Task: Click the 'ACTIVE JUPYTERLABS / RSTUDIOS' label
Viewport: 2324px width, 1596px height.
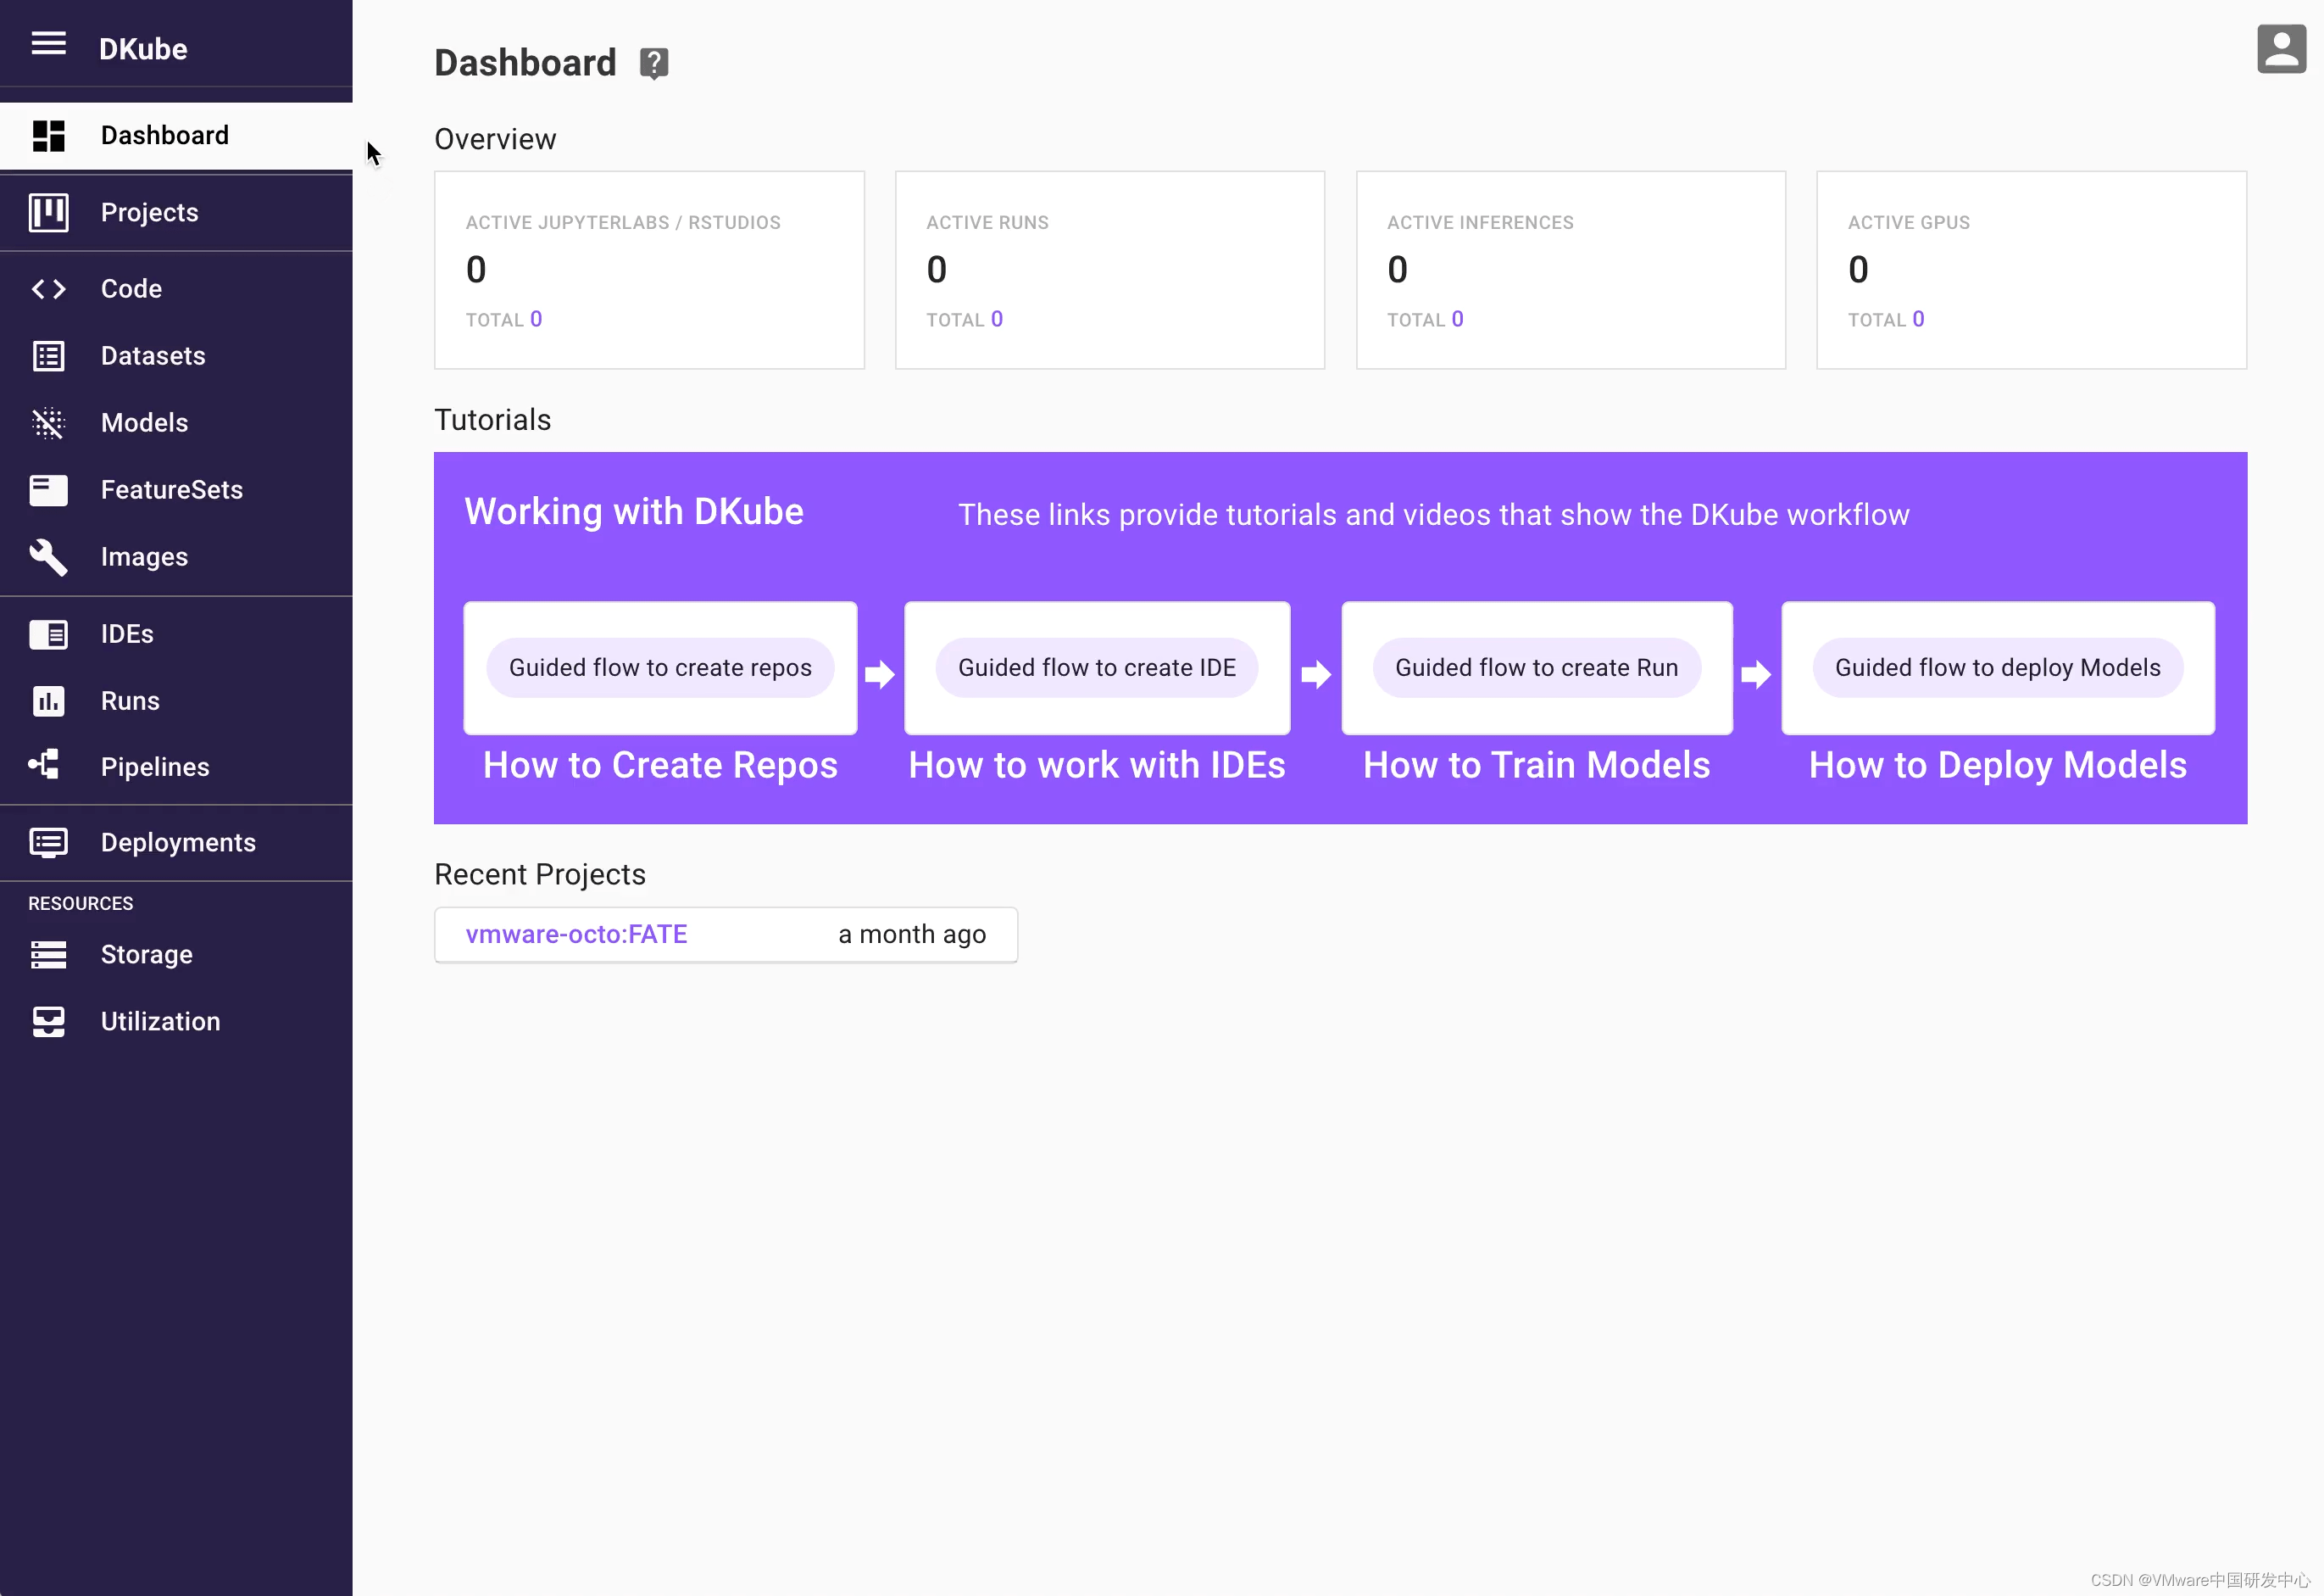Action: pos(623,223)
